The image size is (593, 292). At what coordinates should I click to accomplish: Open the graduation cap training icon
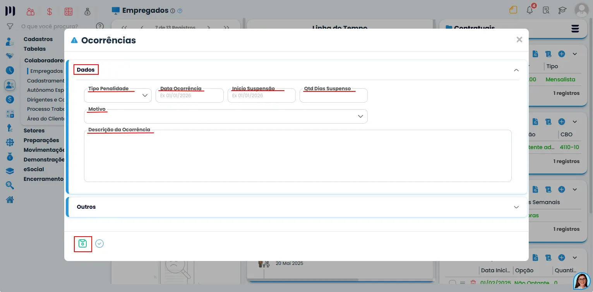coord(562,10)
